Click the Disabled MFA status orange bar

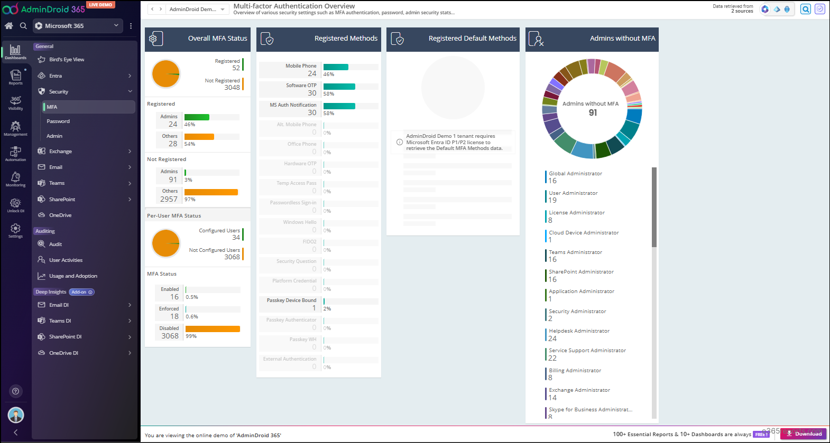click(x=213, y=329)
